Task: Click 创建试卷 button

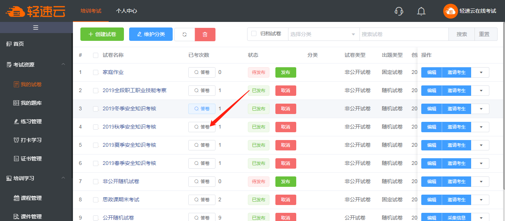Action: coord(102,34)
